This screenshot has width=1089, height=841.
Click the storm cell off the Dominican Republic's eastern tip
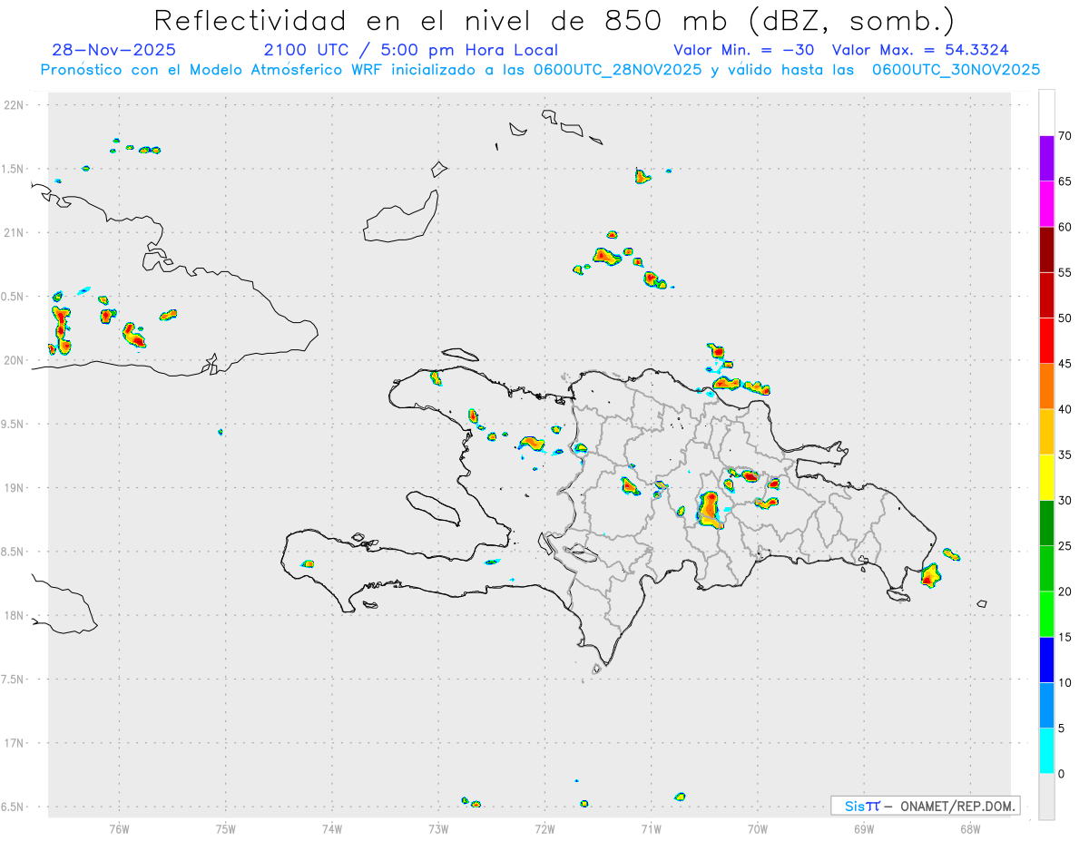(930, 574)
